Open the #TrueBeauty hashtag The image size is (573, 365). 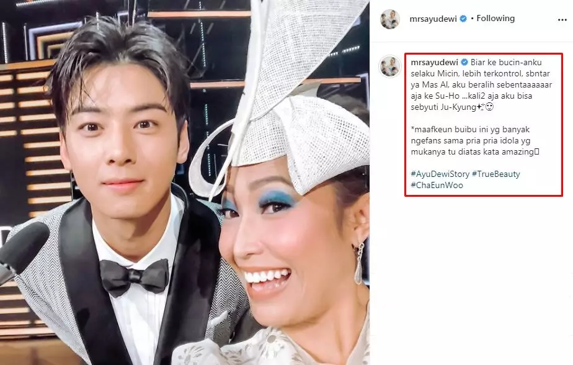tap(496, 174)
